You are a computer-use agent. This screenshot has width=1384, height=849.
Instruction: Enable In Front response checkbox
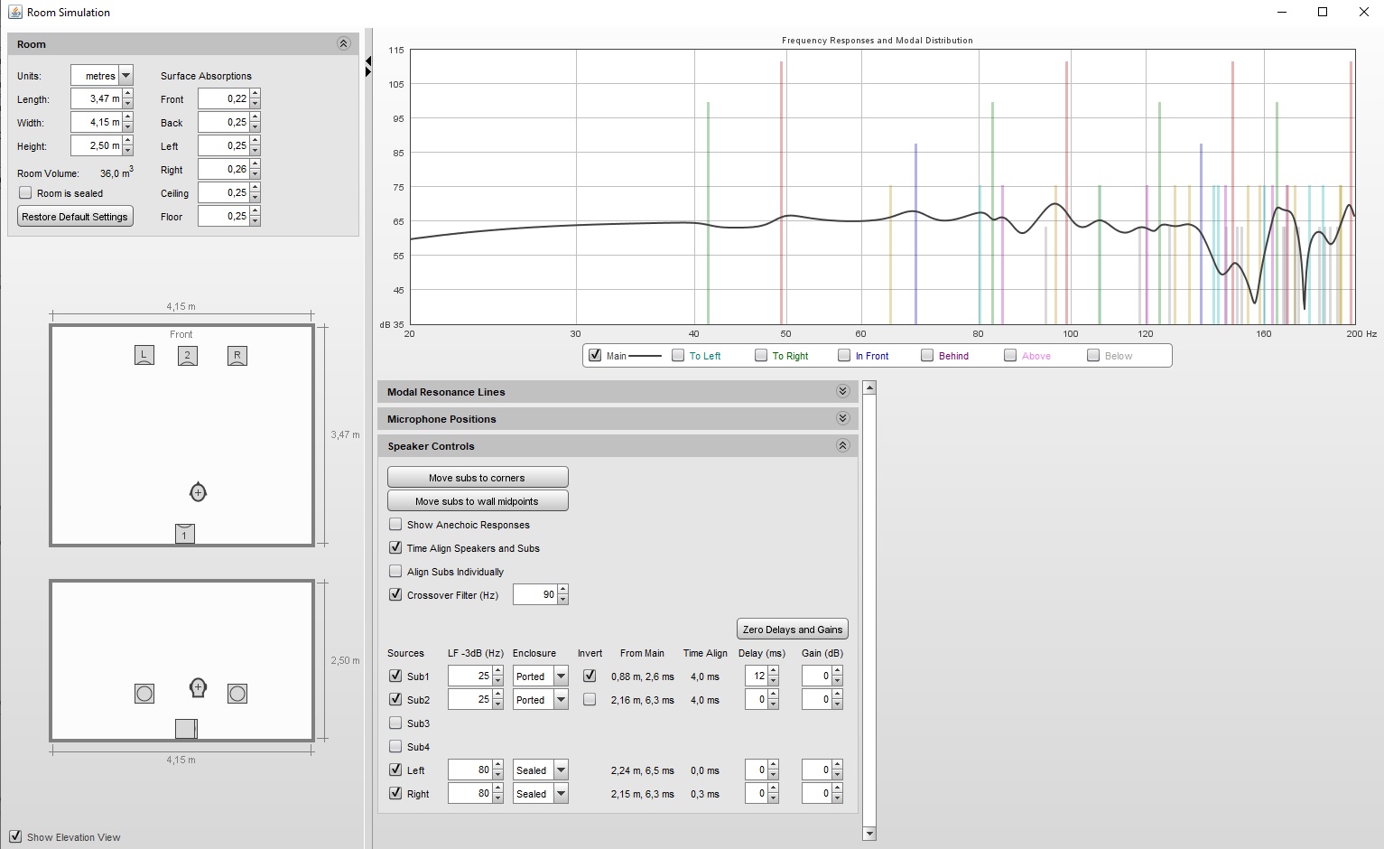[844, 355]
